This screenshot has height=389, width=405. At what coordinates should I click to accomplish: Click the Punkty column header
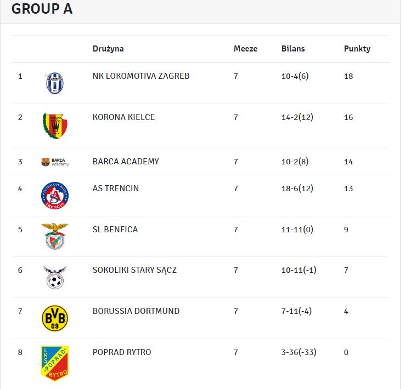[357, 49]
